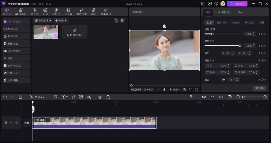Click the sort list icon in the media panel
Screen dimensions: 271x143
coord(122,21)
